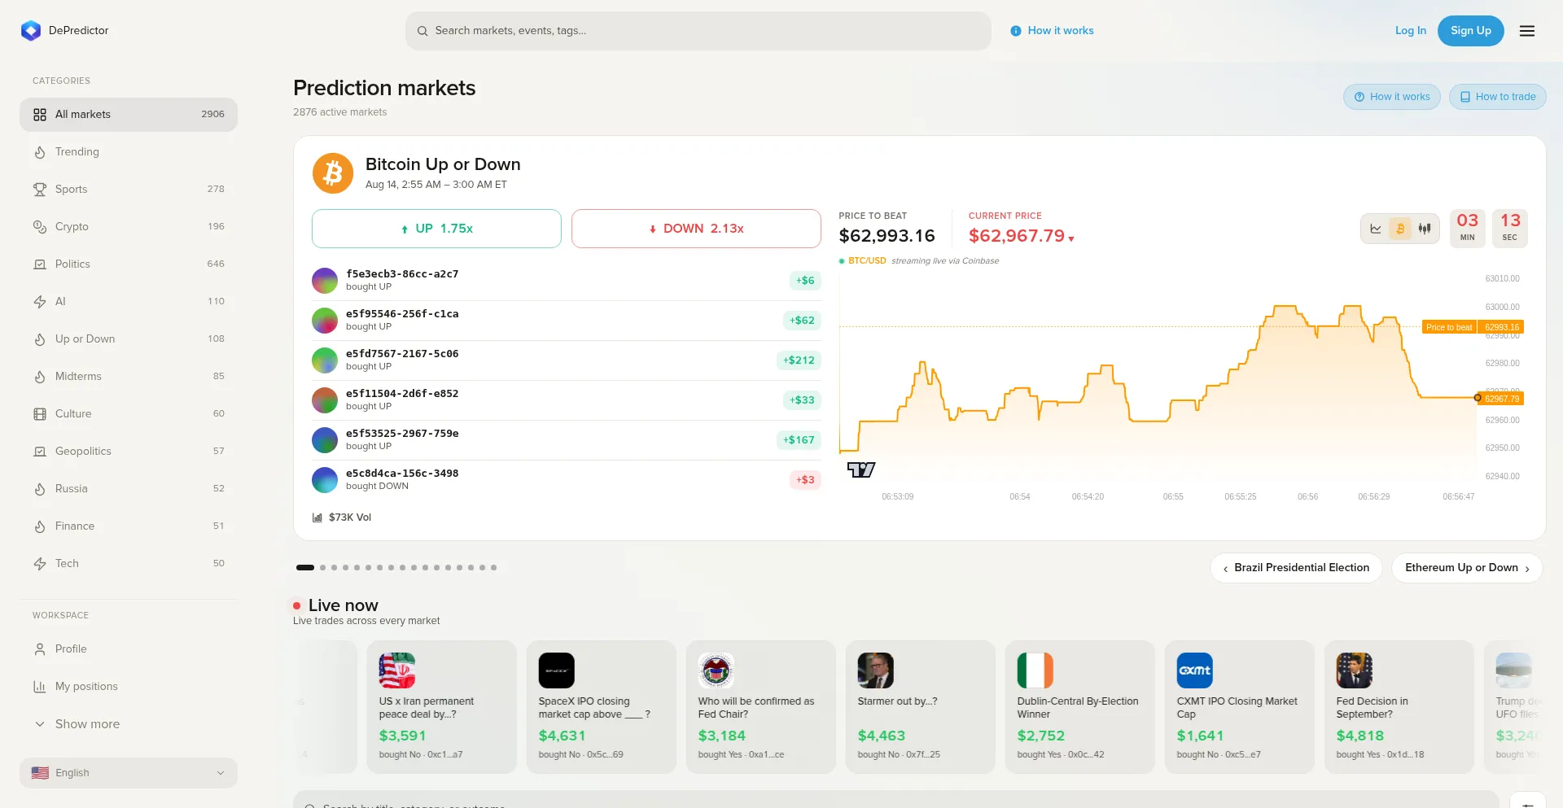The width and height of the screenshot is (1563, 808).
Task: Click the Sports trophy icon
Action: pos(40,190)
